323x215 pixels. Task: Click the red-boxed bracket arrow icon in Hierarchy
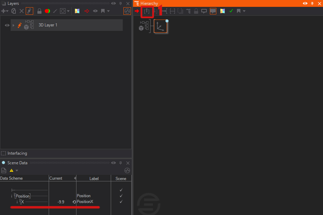(x=147, y=11)
